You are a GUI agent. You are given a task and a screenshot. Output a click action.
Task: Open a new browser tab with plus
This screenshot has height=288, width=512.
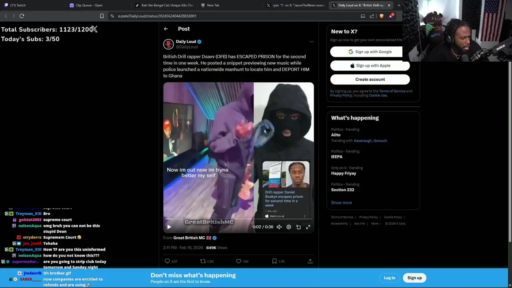tap(399, 5)
